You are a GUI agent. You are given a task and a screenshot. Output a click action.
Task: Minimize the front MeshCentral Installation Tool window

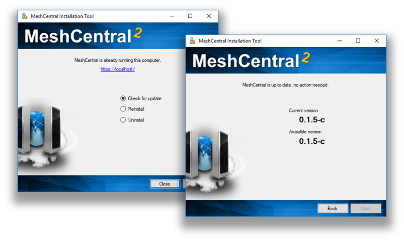click(340, 41)
